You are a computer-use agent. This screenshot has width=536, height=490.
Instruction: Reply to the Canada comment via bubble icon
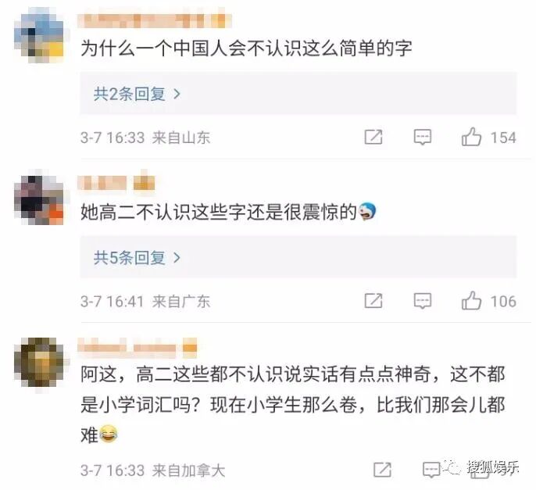pos(431,470)
